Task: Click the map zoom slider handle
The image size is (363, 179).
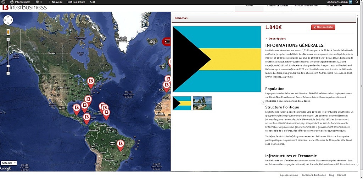Action: [x=8, y=66]
